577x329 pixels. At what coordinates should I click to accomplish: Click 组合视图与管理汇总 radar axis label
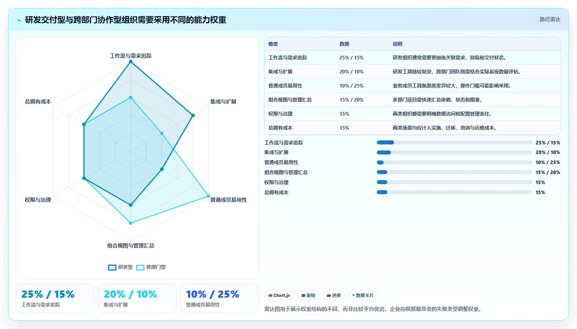click(131, 246)
